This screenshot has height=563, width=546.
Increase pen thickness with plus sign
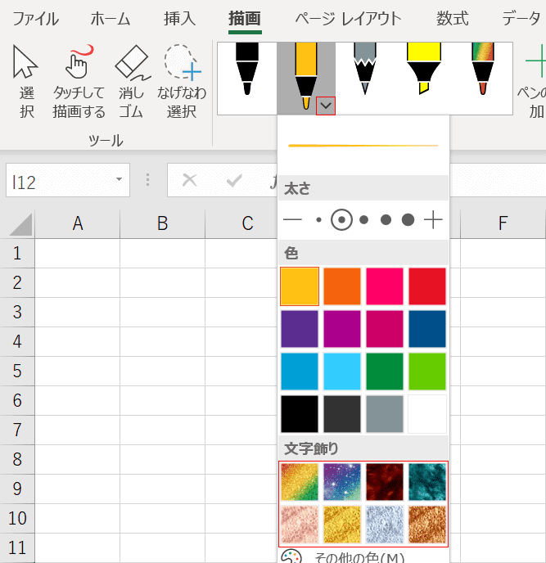(x=433, y=219)
